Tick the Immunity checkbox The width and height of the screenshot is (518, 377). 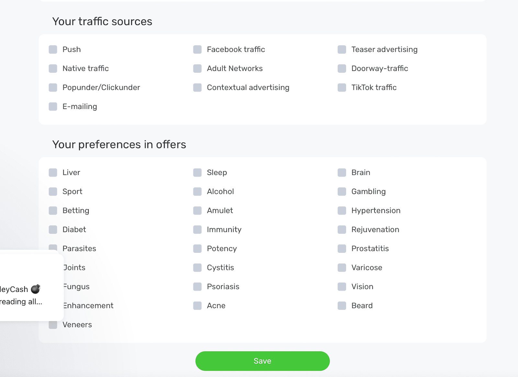point(197,230)
